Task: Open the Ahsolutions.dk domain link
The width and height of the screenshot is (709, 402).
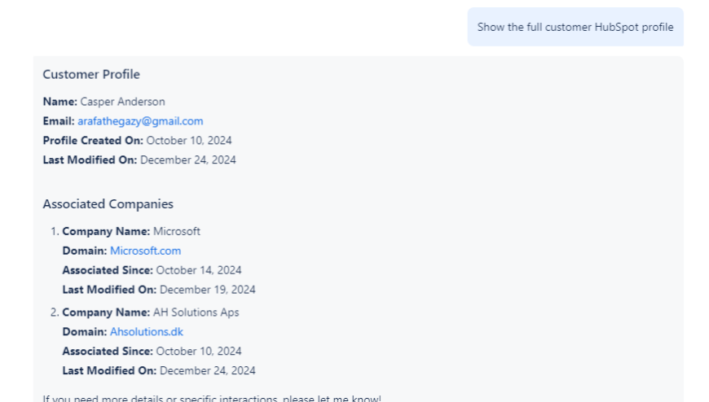Action: 147,332
